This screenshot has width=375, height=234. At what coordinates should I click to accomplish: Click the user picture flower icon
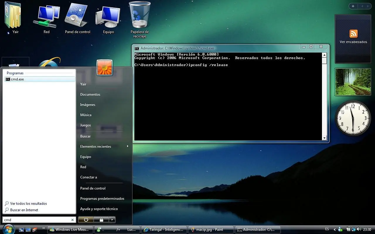[105, 67]
